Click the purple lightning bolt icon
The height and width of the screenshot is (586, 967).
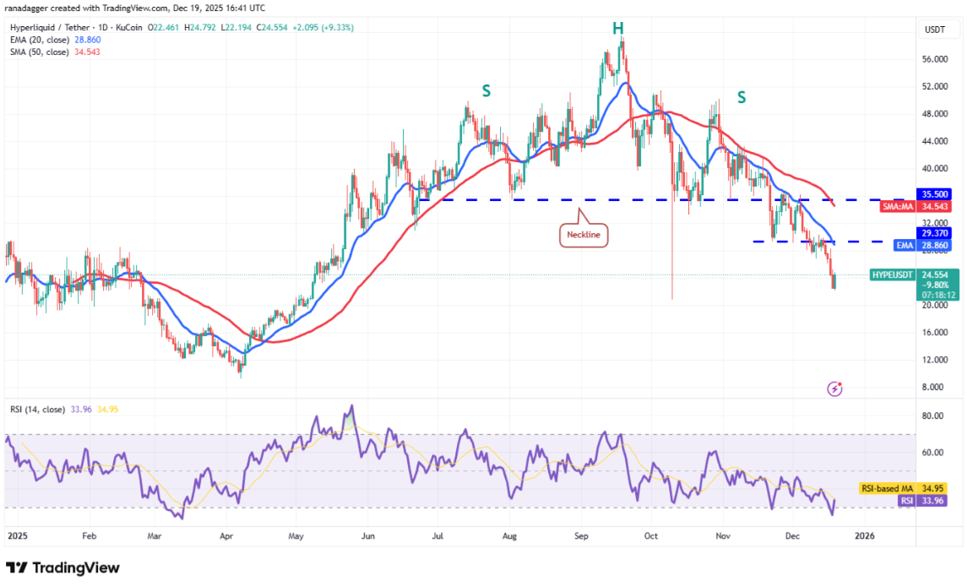click(x=835, y=388)
